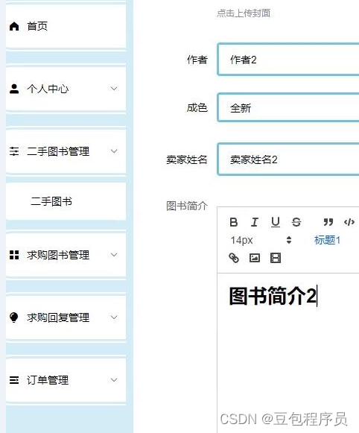Open the 订单管理 menu item

point(66,380)
